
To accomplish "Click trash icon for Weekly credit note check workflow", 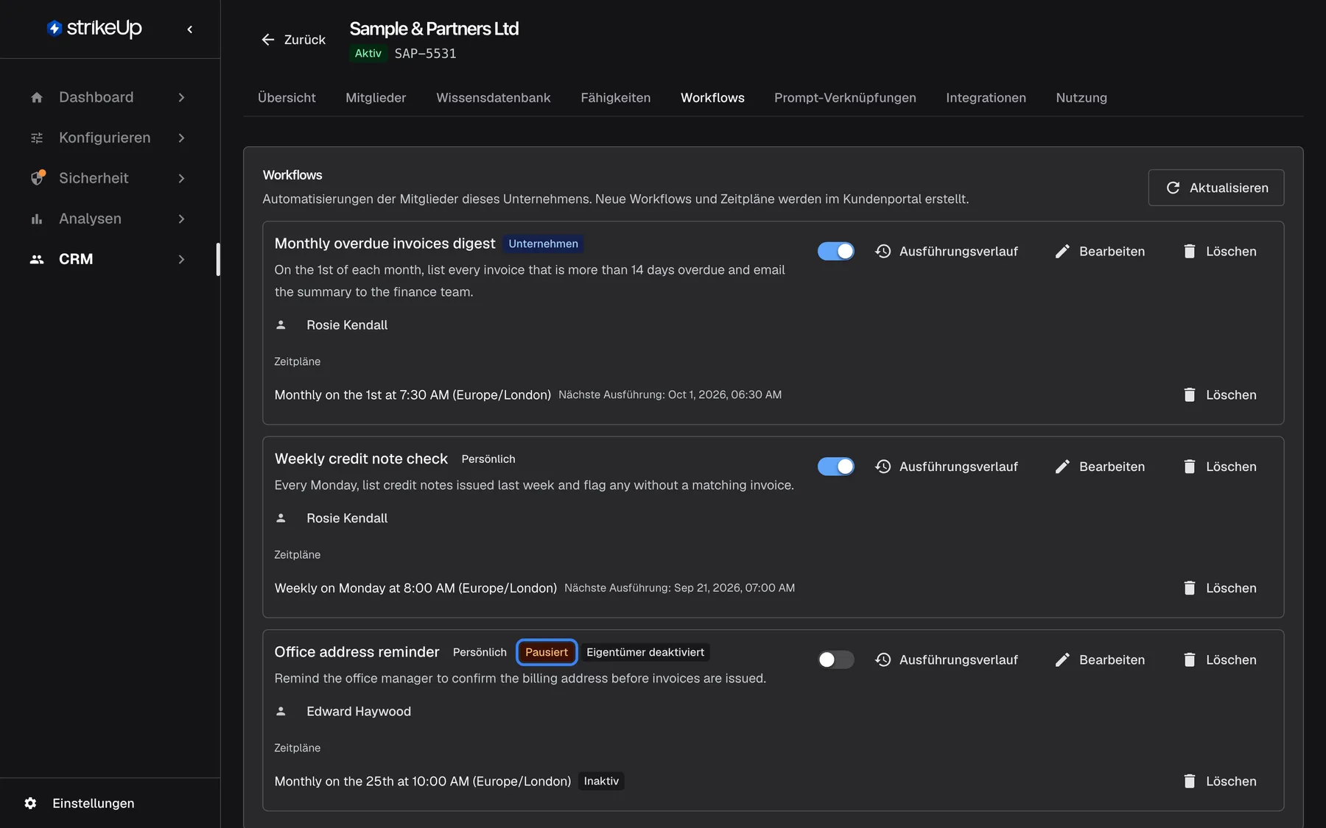I will 1190,467.
